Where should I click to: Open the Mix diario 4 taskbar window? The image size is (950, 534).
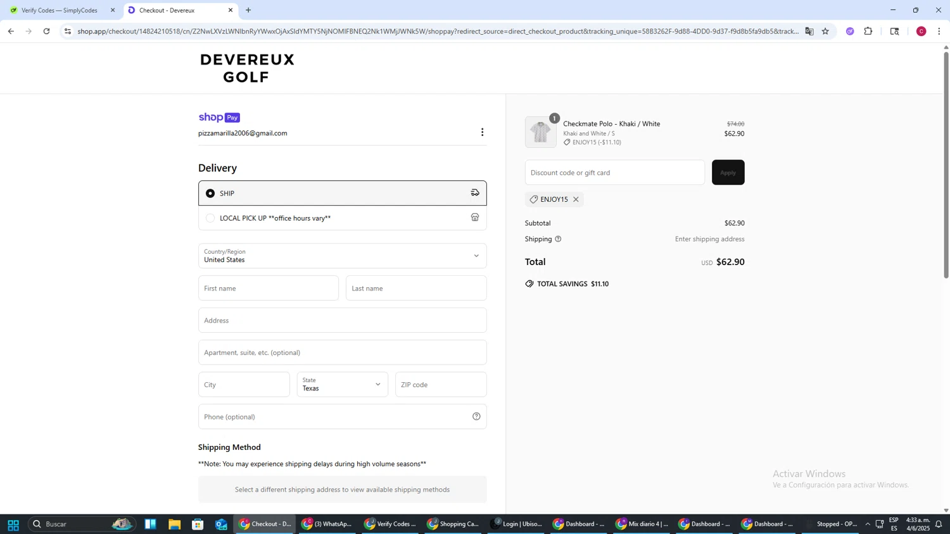coord(642,525)
